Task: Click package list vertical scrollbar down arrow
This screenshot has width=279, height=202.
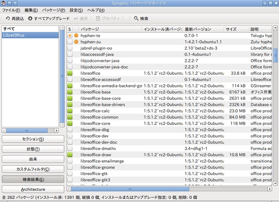Action: coord(275,183)
